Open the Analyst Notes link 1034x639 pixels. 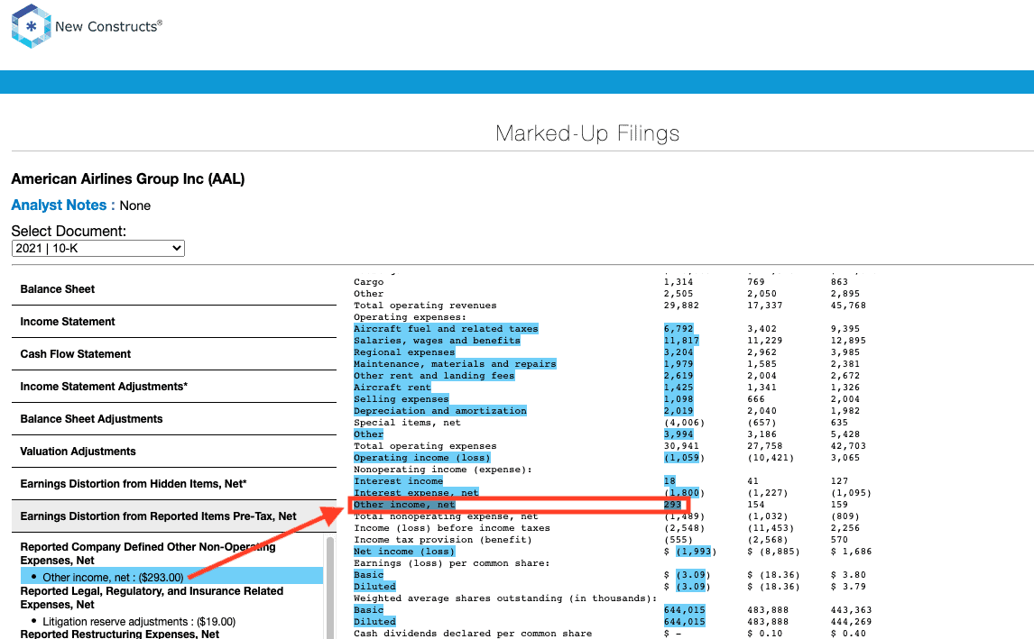pyautogui.click(x=62, y=205)
